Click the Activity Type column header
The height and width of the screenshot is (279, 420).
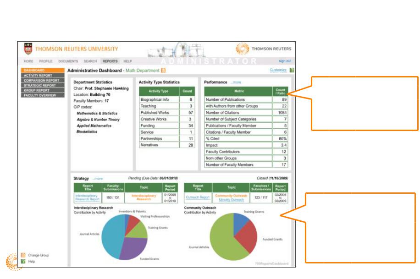[159, 91]
